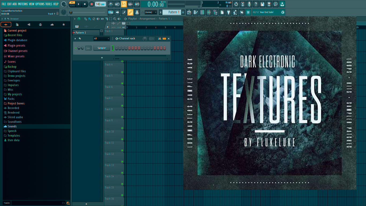366x206 pixels.
Task: Open the Channel rack toolbar icon
Action: 202,12
